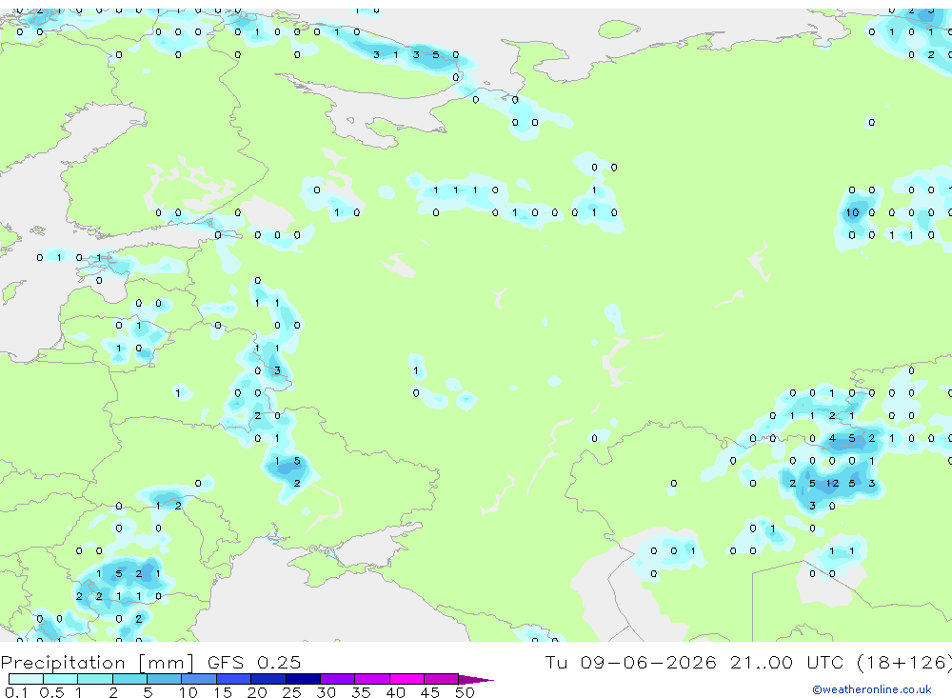Screen dimensions: 952x698
Task: Click the legend tick label '15'
Action: (222, 692)
